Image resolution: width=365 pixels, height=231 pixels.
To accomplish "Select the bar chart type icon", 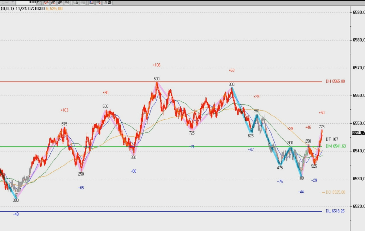I will [60, 2].
